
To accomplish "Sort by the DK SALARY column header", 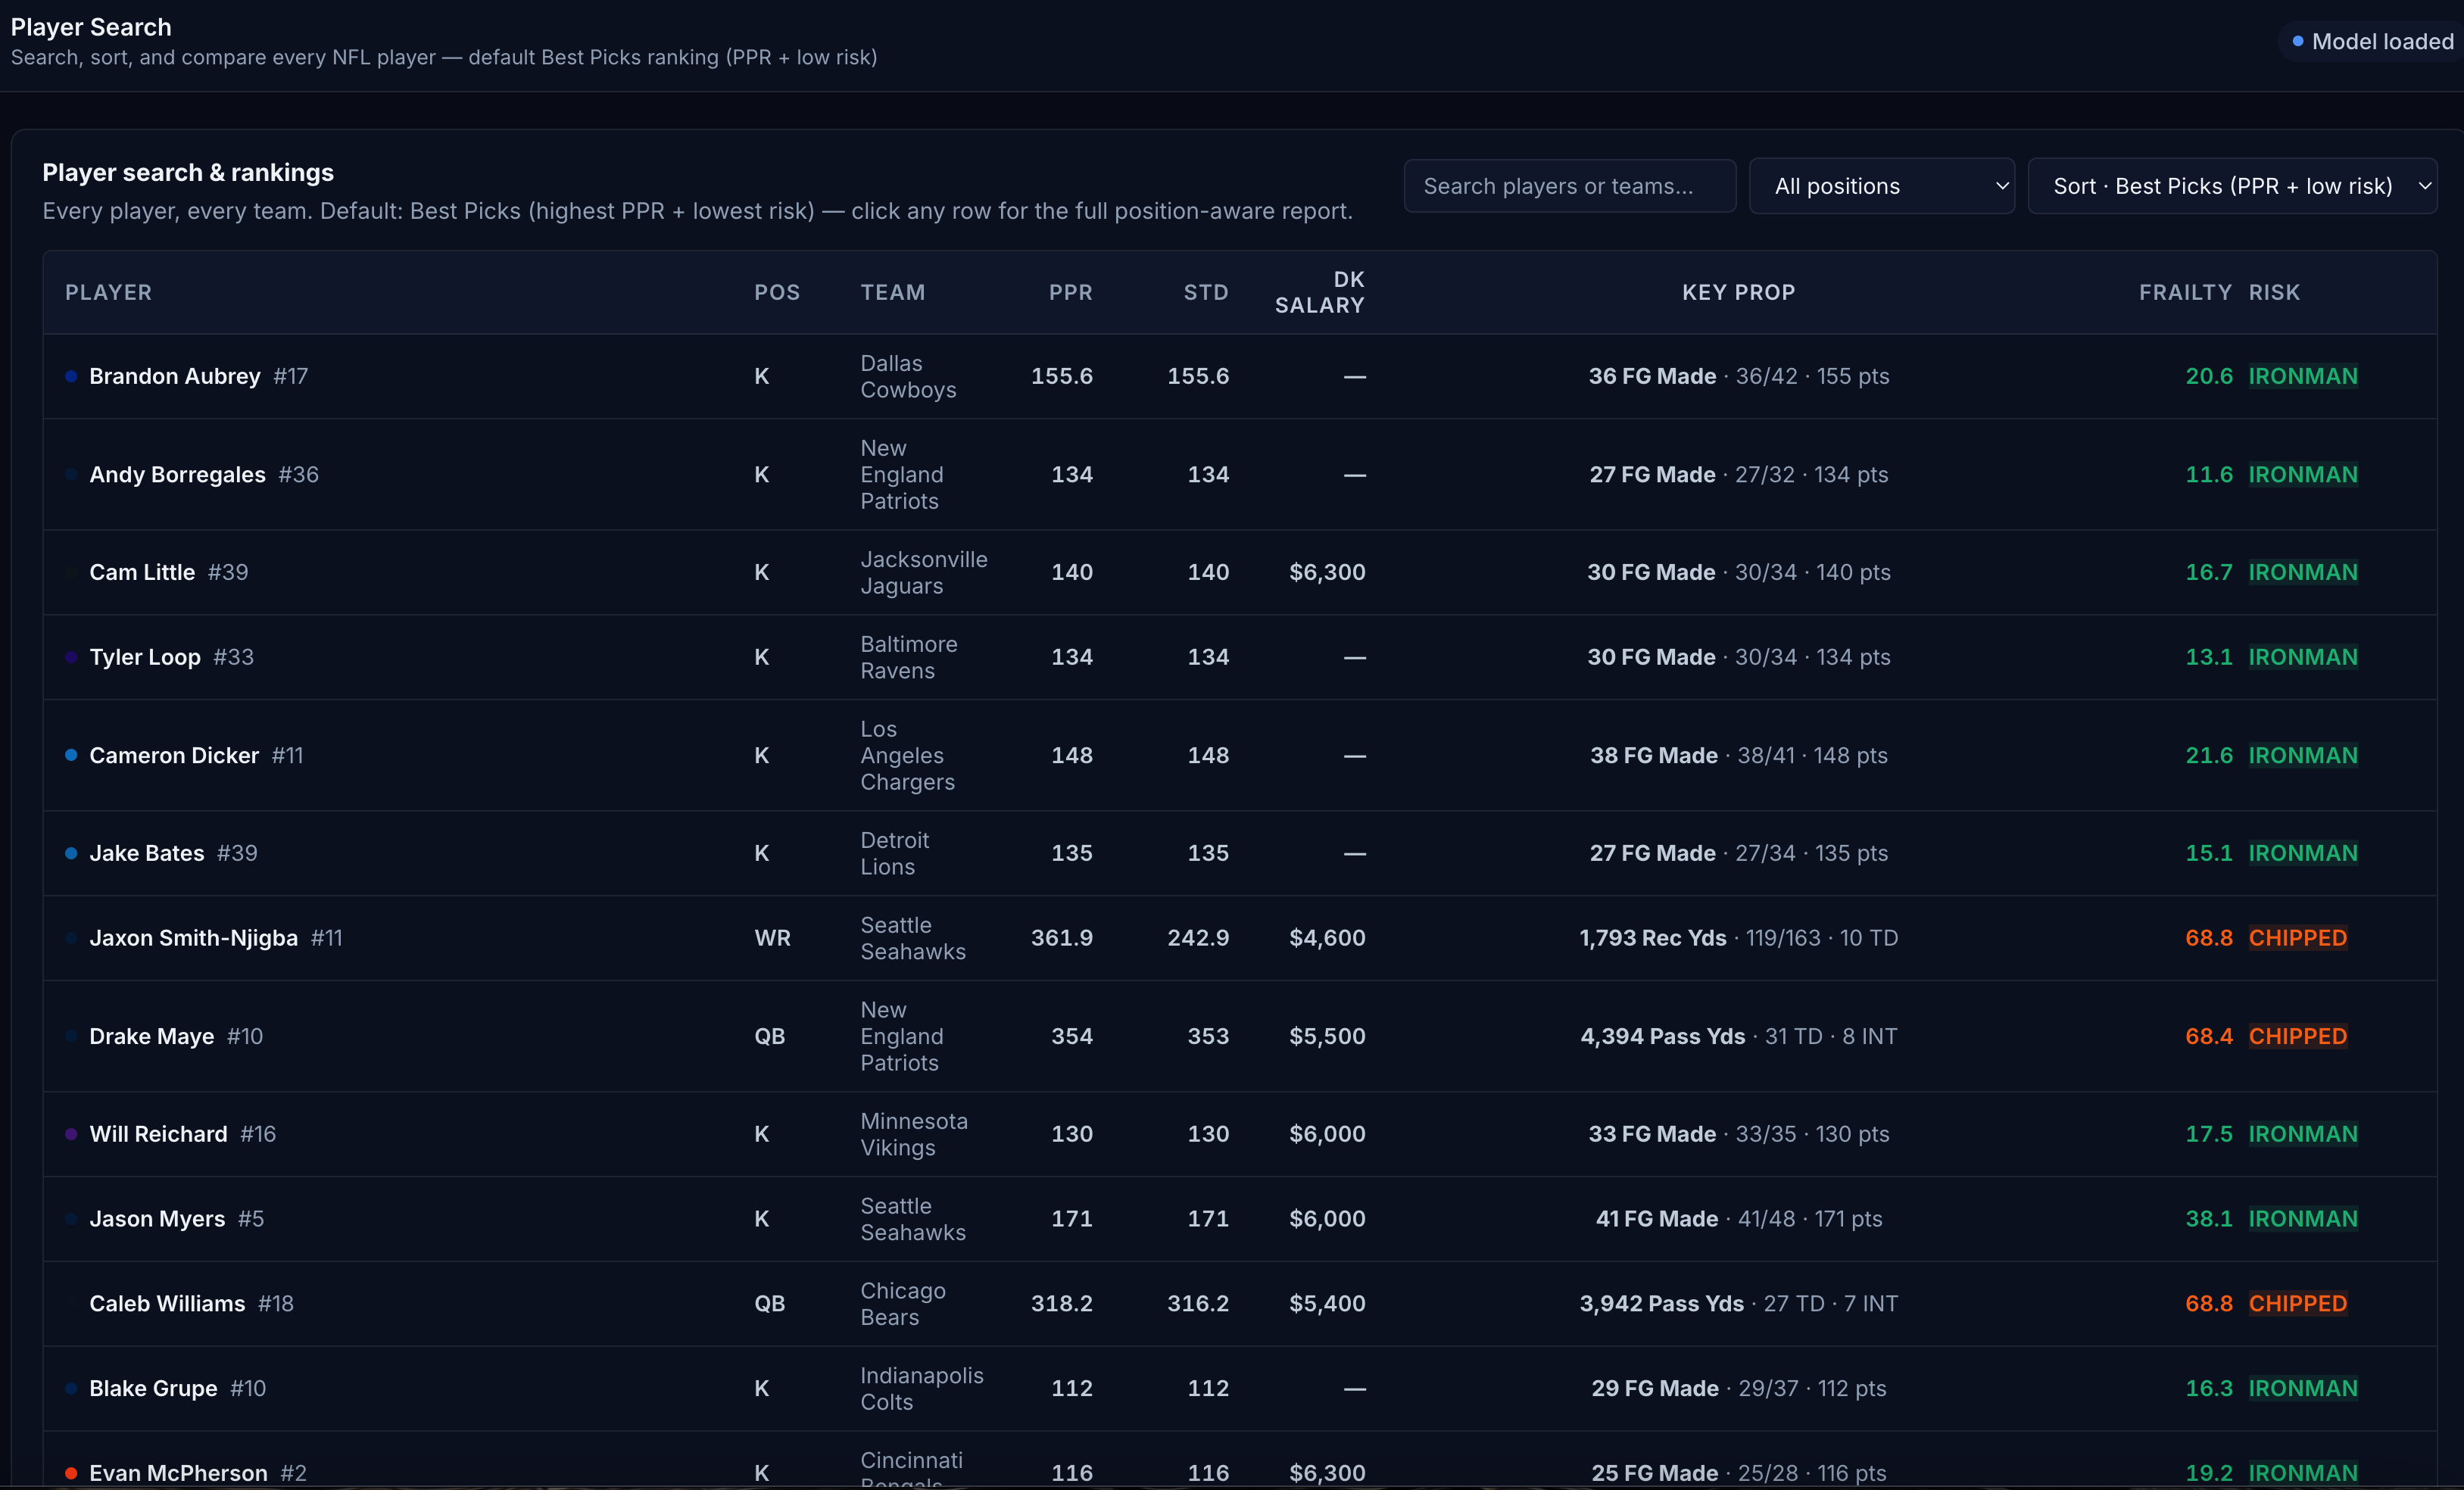I will pos(1319,292).
